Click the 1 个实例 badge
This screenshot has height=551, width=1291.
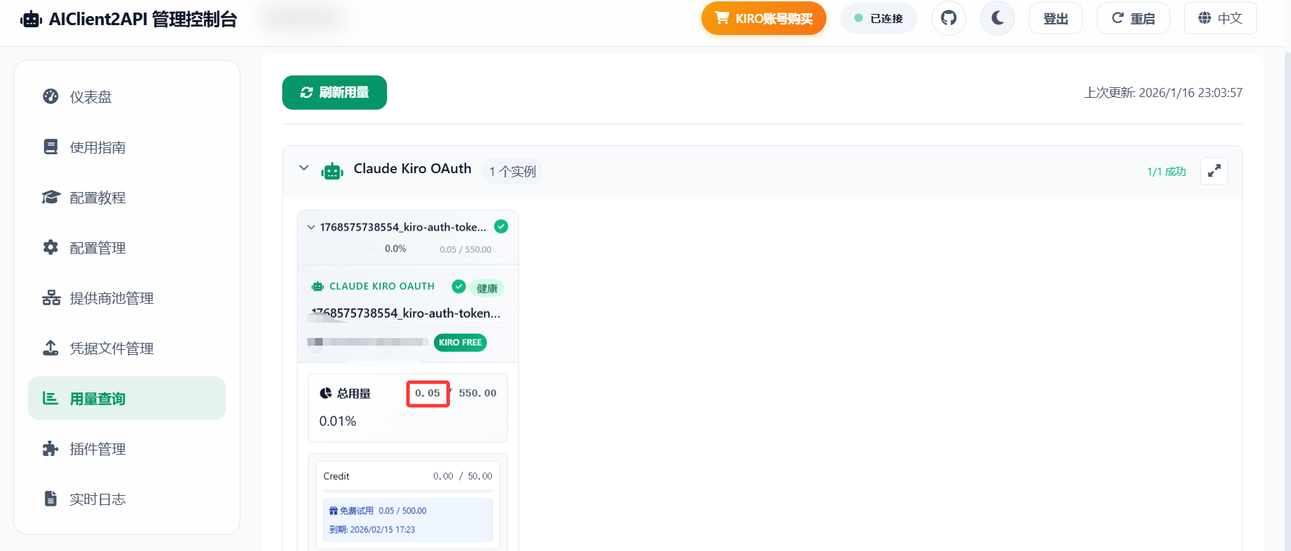pyautogui.click(x=512, y=171)
